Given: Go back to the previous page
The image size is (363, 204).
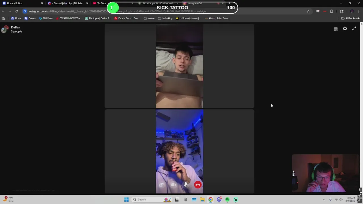Looking at the screenshot, I should (x=3, y=11).
